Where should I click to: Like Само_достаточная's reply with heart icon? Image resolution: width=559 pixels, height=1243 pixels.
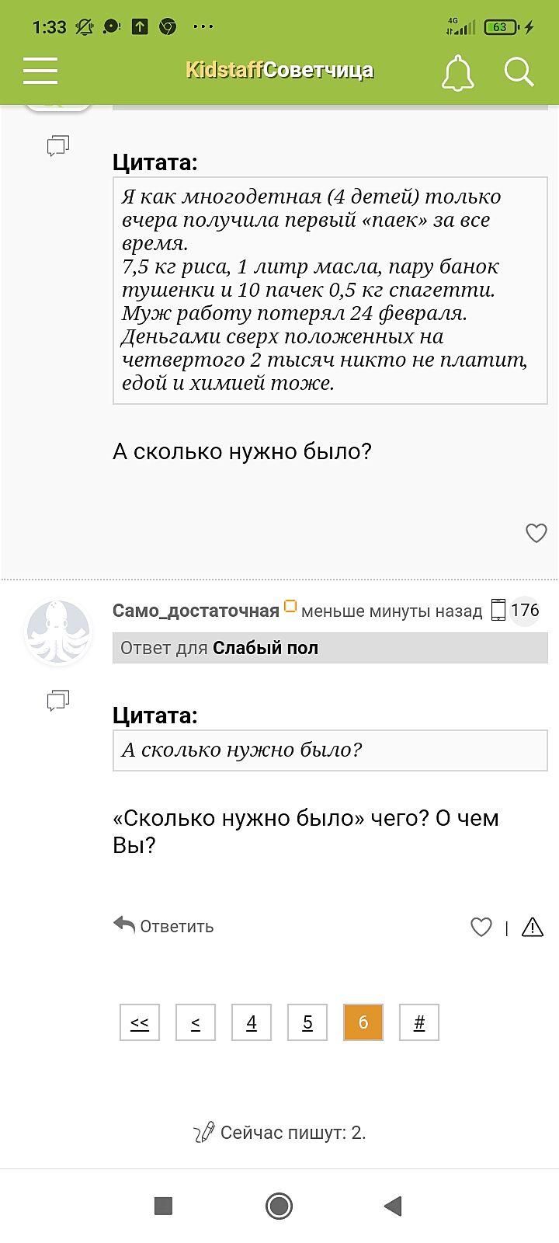click(481, 927)
